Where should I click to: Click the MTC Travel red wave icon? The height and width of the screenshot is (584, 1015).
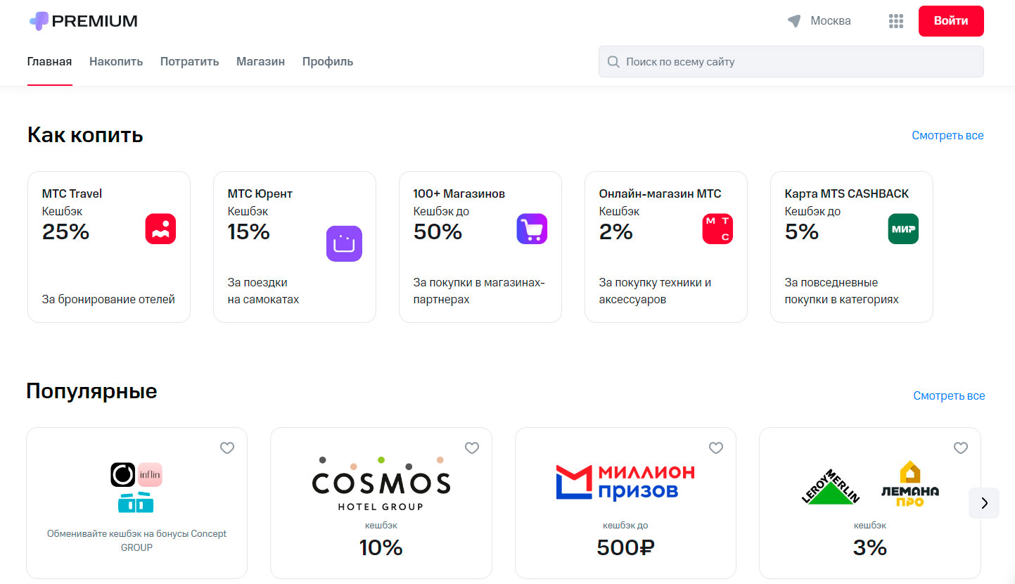pyautogui.click(x=160, y=229)
